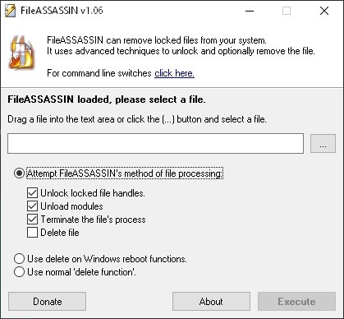Click the FileASSASSIN title bar app icon
Viewport: 344px width, 319px height.
(10, 11)
